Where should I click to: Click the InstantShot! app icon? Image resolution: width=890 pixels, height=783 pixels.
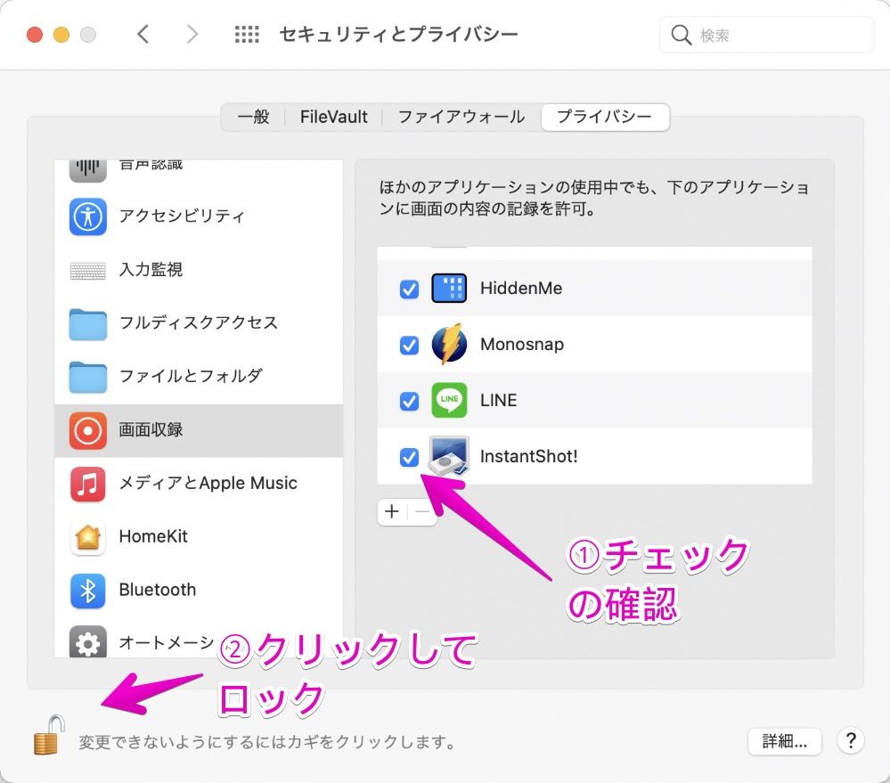pos(449,455)
